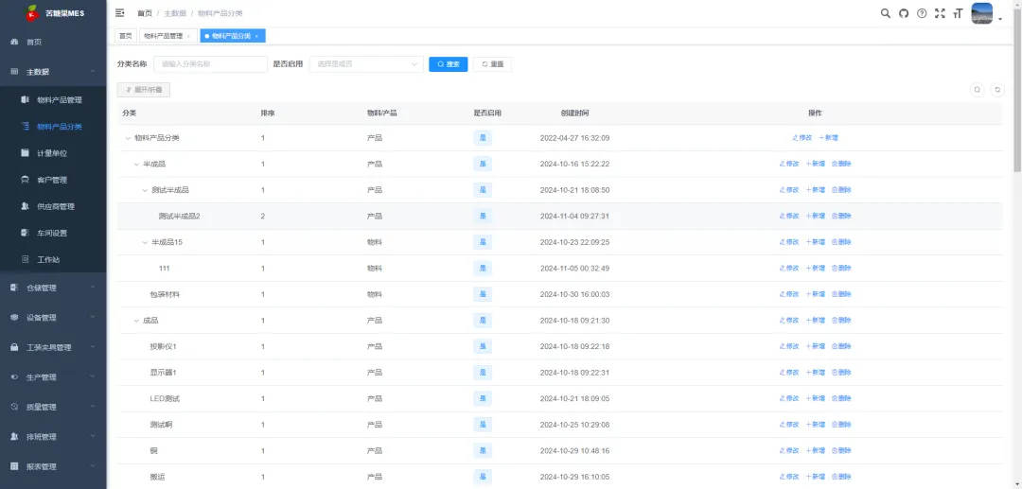
Task: Collapse the 成品 category row
Action: 136,321
